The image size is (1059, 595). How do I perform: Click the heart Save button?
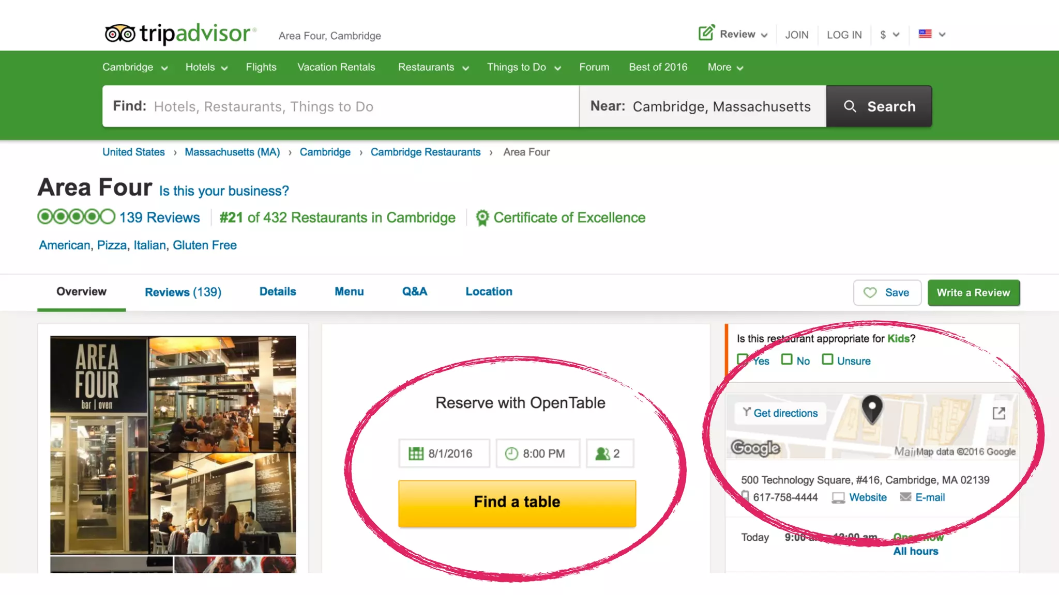coord(887,293)
